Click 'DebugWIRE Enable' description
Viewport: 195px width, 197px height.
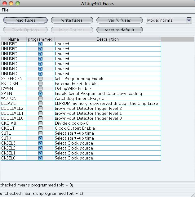coord(73,89)
